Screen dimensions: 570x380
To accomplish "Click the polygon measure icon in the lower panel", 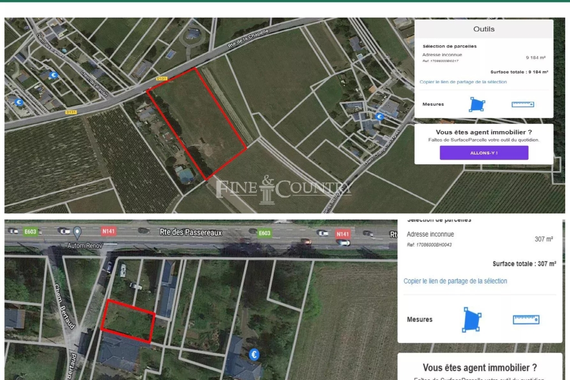I will (x=471, y=320).
